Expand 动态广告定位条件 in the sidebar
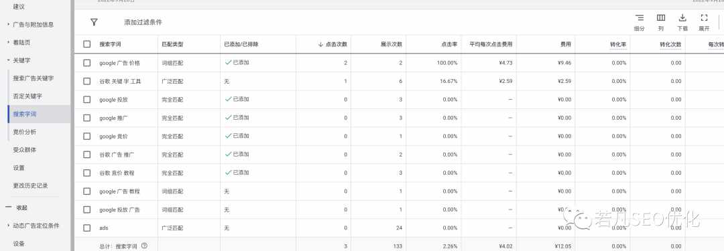 [9, 226]
